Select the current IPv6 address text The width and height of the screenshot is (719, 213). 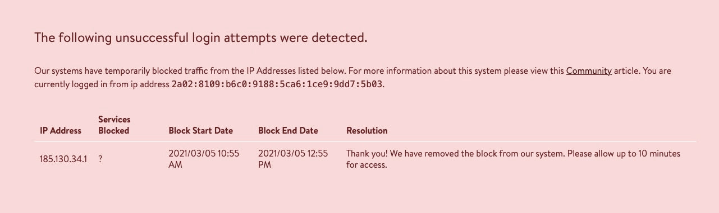pos(277,84)
